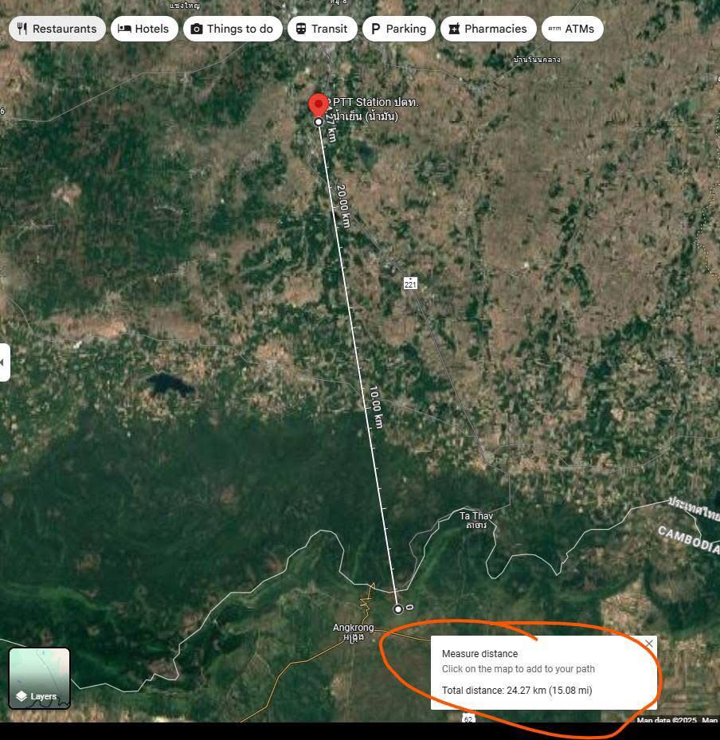
Task: Show nearby ATMs on the map
Action: [x=572, y=29]
